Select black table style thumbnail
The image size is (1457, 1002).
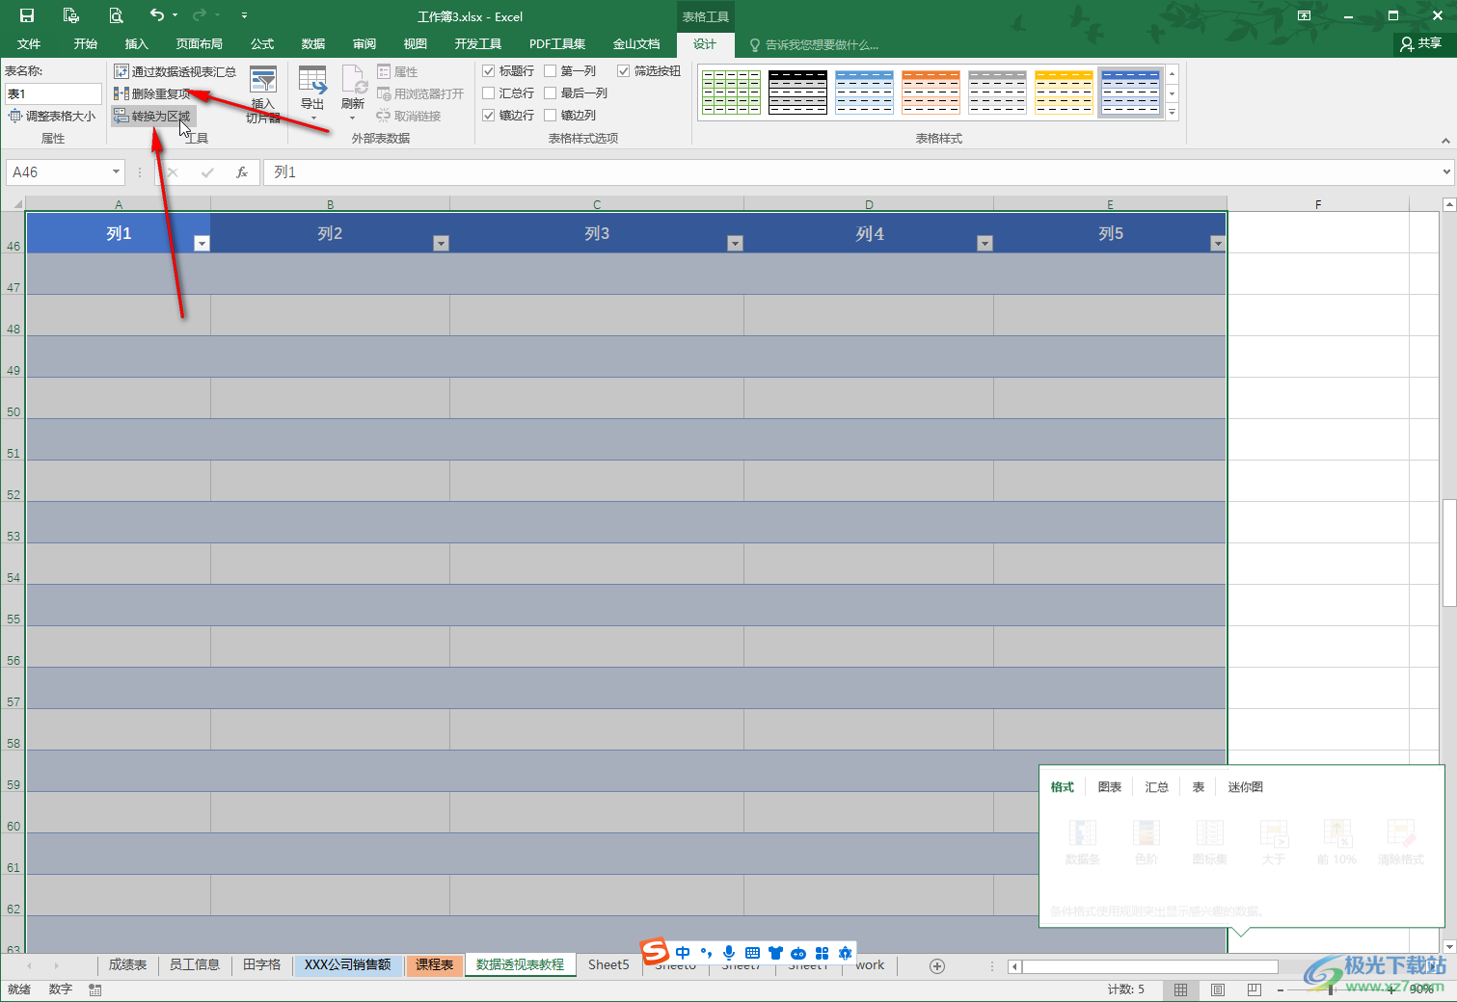[x=797, y=92]
